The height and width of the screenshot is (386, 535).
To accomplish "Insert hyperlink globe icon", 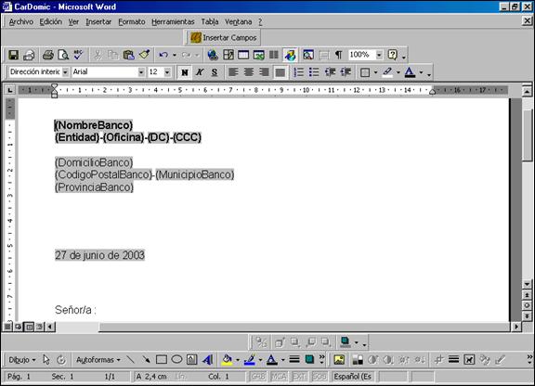I will pyautogui.click(x=213, y=55).
